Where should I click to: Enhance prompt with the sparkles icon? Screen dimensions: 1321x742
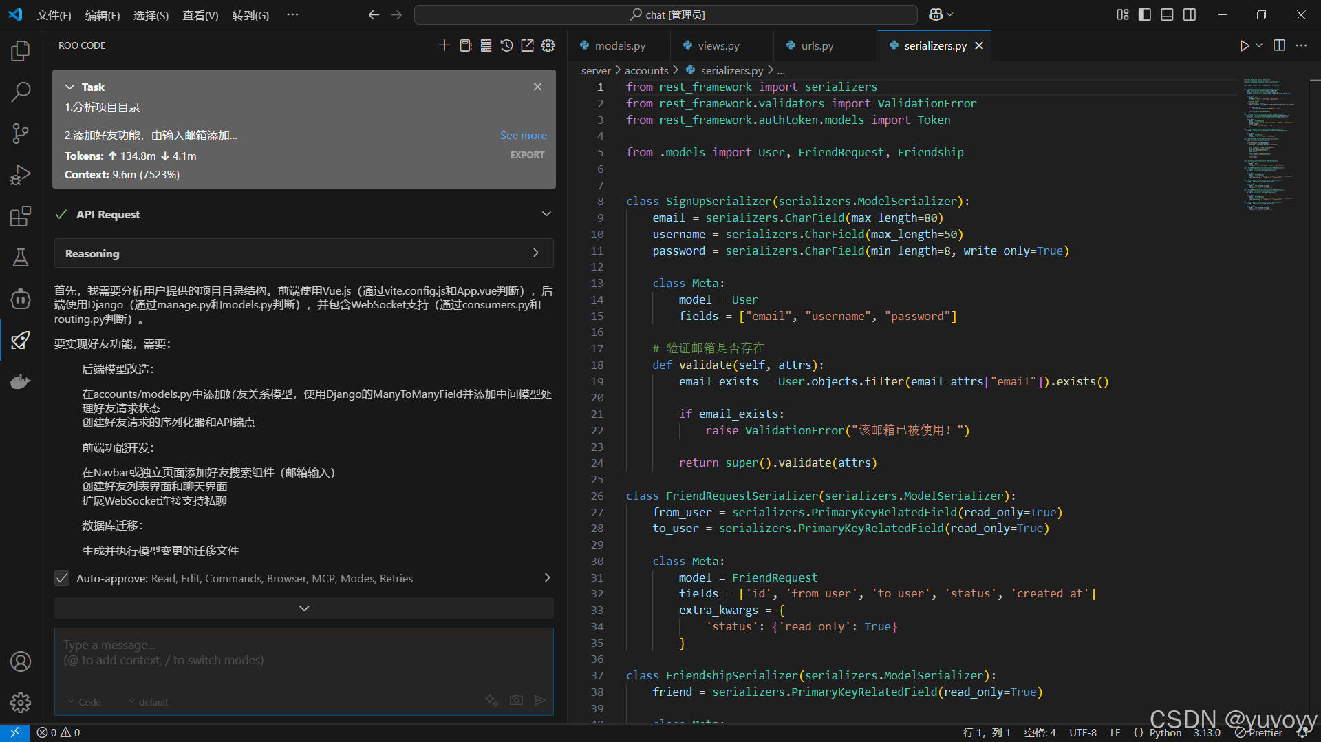pos(491,700)
